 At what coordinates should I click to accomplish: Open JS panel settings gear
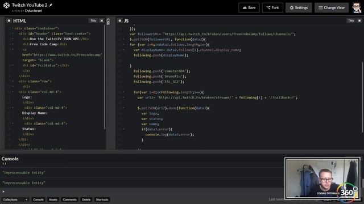click(x=120, y=20)
